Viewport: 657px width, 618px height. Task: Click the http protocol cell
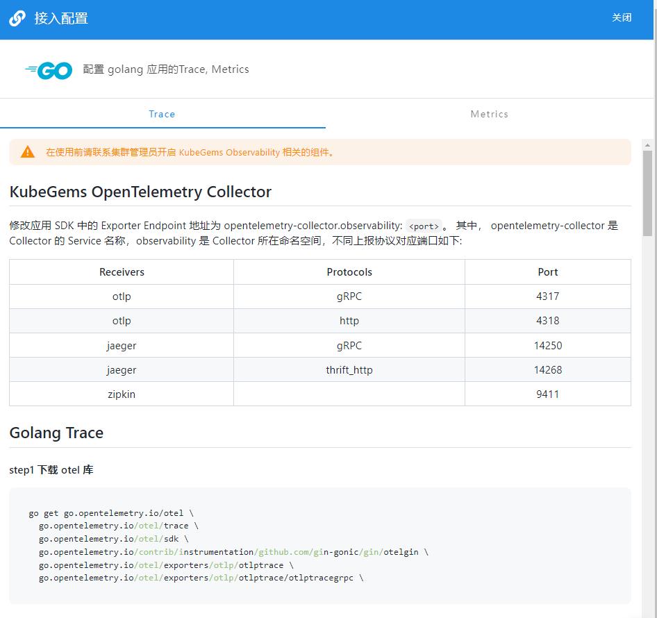click(x=349, y=321)
